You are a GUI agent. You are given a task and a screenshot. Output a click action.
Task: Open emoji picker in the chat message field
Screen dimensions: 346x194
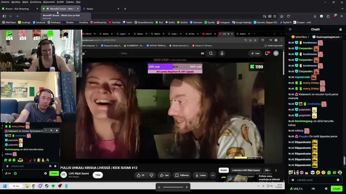click(x=338, y=180)
